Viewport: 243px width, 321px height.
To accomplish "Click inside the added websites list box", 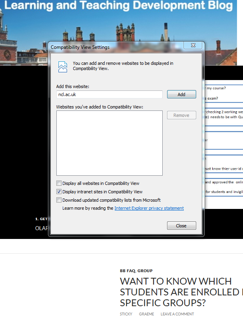I will point(109,143).
